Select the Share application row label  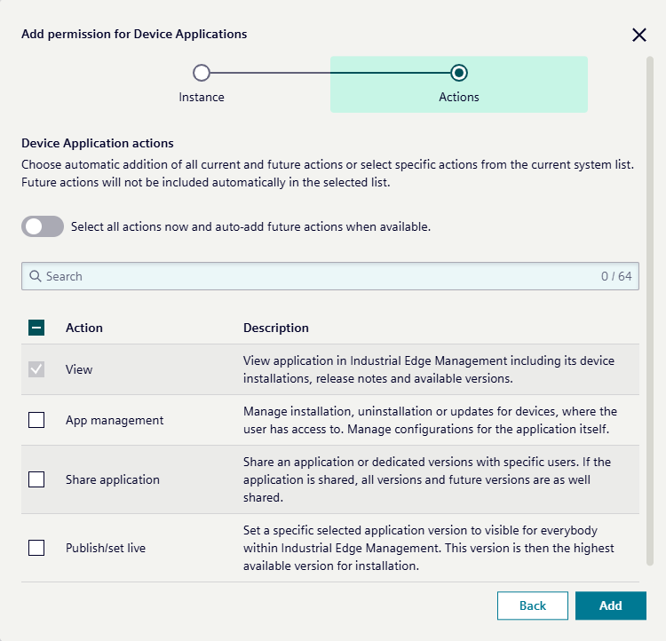click(113, 479)
